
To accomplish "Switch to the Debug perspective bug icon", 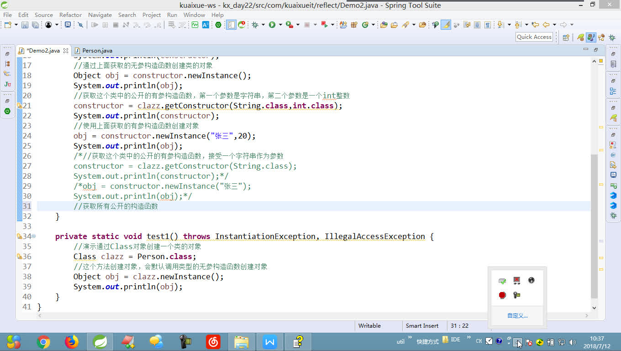I will coord(612,37).
